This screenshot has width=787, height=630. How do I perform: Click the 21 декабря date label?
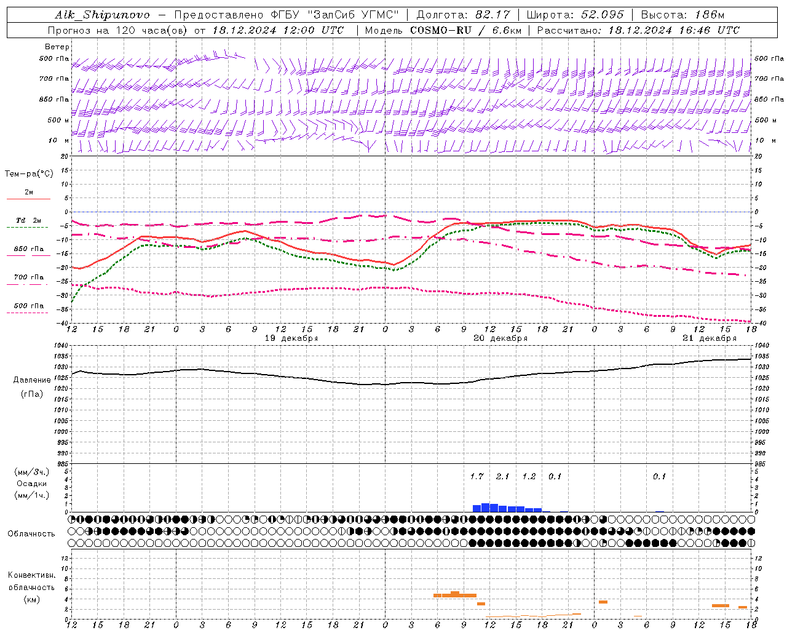click(710, 338)
